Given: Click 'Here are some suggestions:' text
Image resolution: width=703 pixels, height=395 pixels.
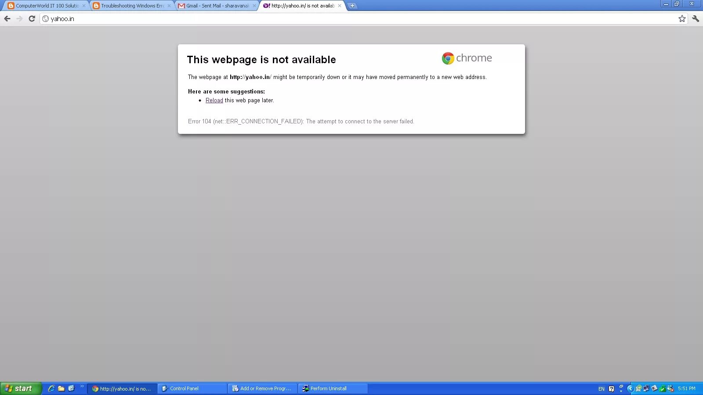Looking at the screenshot, I should point(226,91).
